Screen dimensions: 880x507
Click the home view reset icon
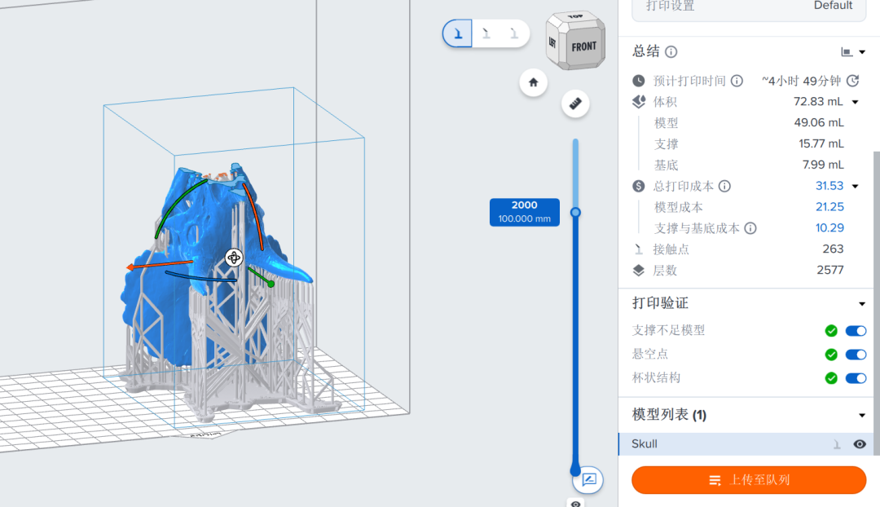(x=533, y=82)
